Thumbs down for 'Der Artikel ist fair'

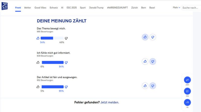(x=153, y=86)
